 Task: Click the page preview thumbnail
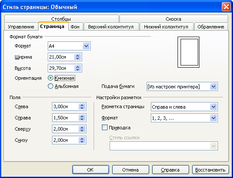[x=188, y=52]
